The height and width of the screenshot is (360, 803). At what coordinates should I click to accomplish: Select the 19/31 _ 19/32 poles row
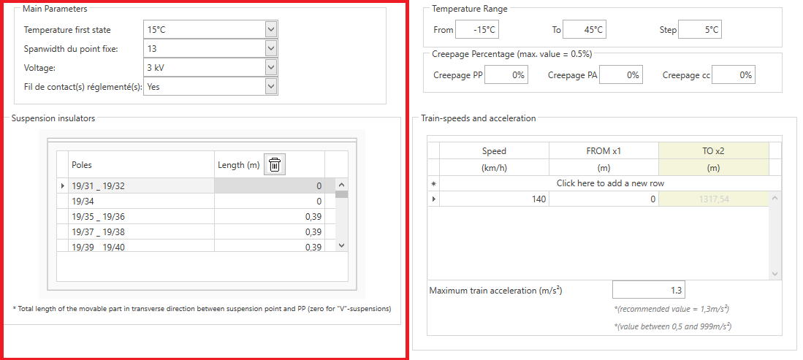coord(140,186)
